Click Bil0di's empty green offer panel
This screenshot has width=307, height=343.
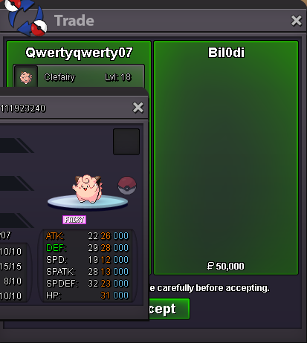(x=226, y=158)
